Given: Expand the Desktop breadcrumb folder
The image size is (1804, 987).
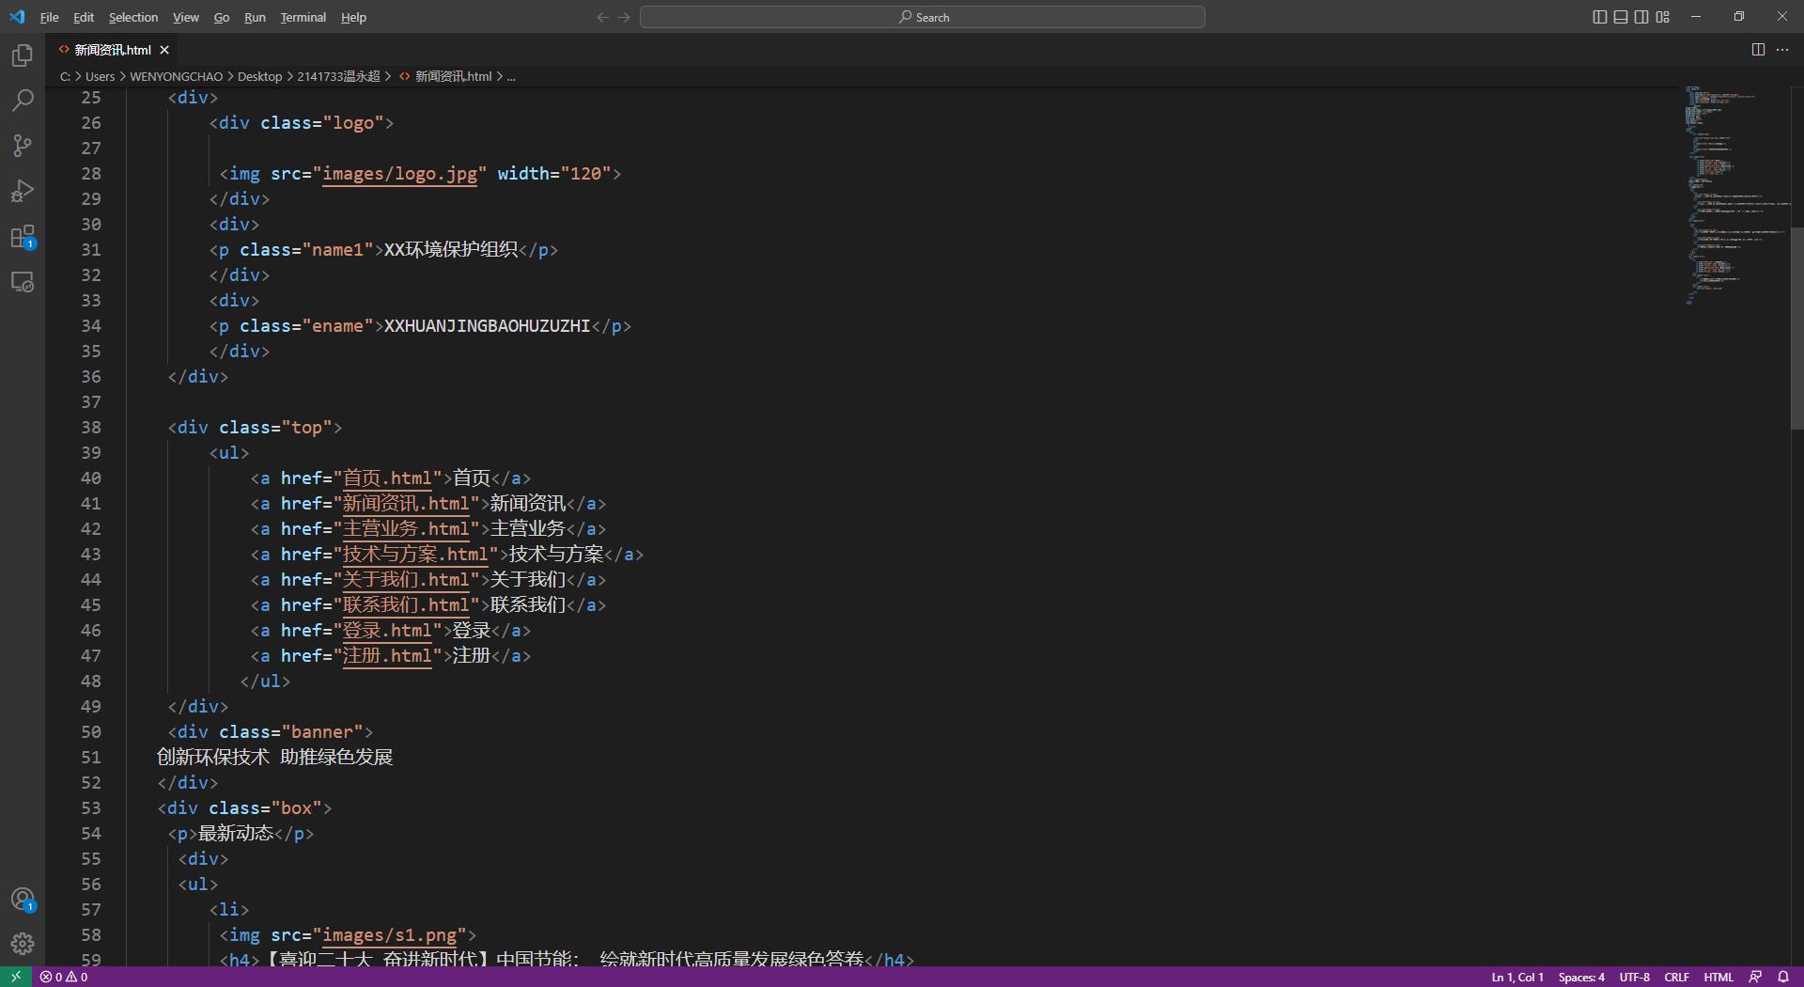Looking at the screenshot, I should point(259,77).
